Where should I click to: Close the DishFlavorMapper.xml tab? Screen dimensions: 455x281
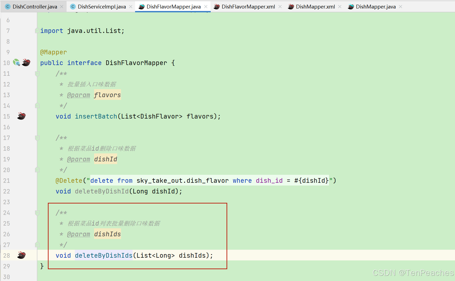pyautogui.click(x=280, y=7)
